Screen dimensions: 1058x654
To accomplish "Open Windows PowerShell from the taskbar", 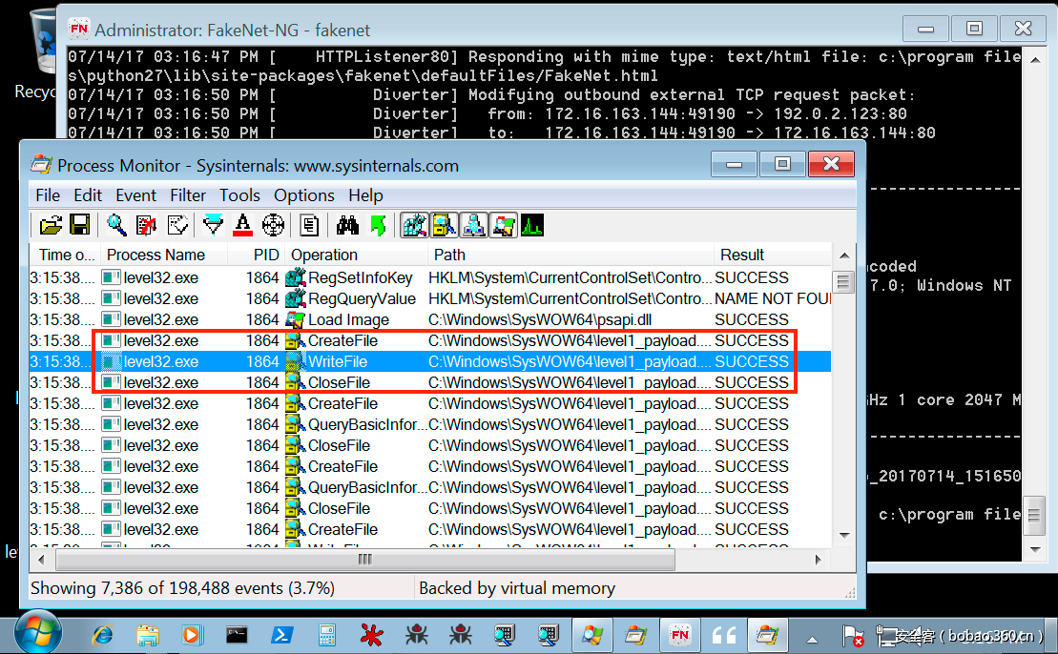I will tap(283, 634).
